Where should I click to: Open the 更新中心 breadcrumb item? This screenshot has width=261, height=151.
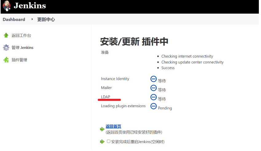46,19
